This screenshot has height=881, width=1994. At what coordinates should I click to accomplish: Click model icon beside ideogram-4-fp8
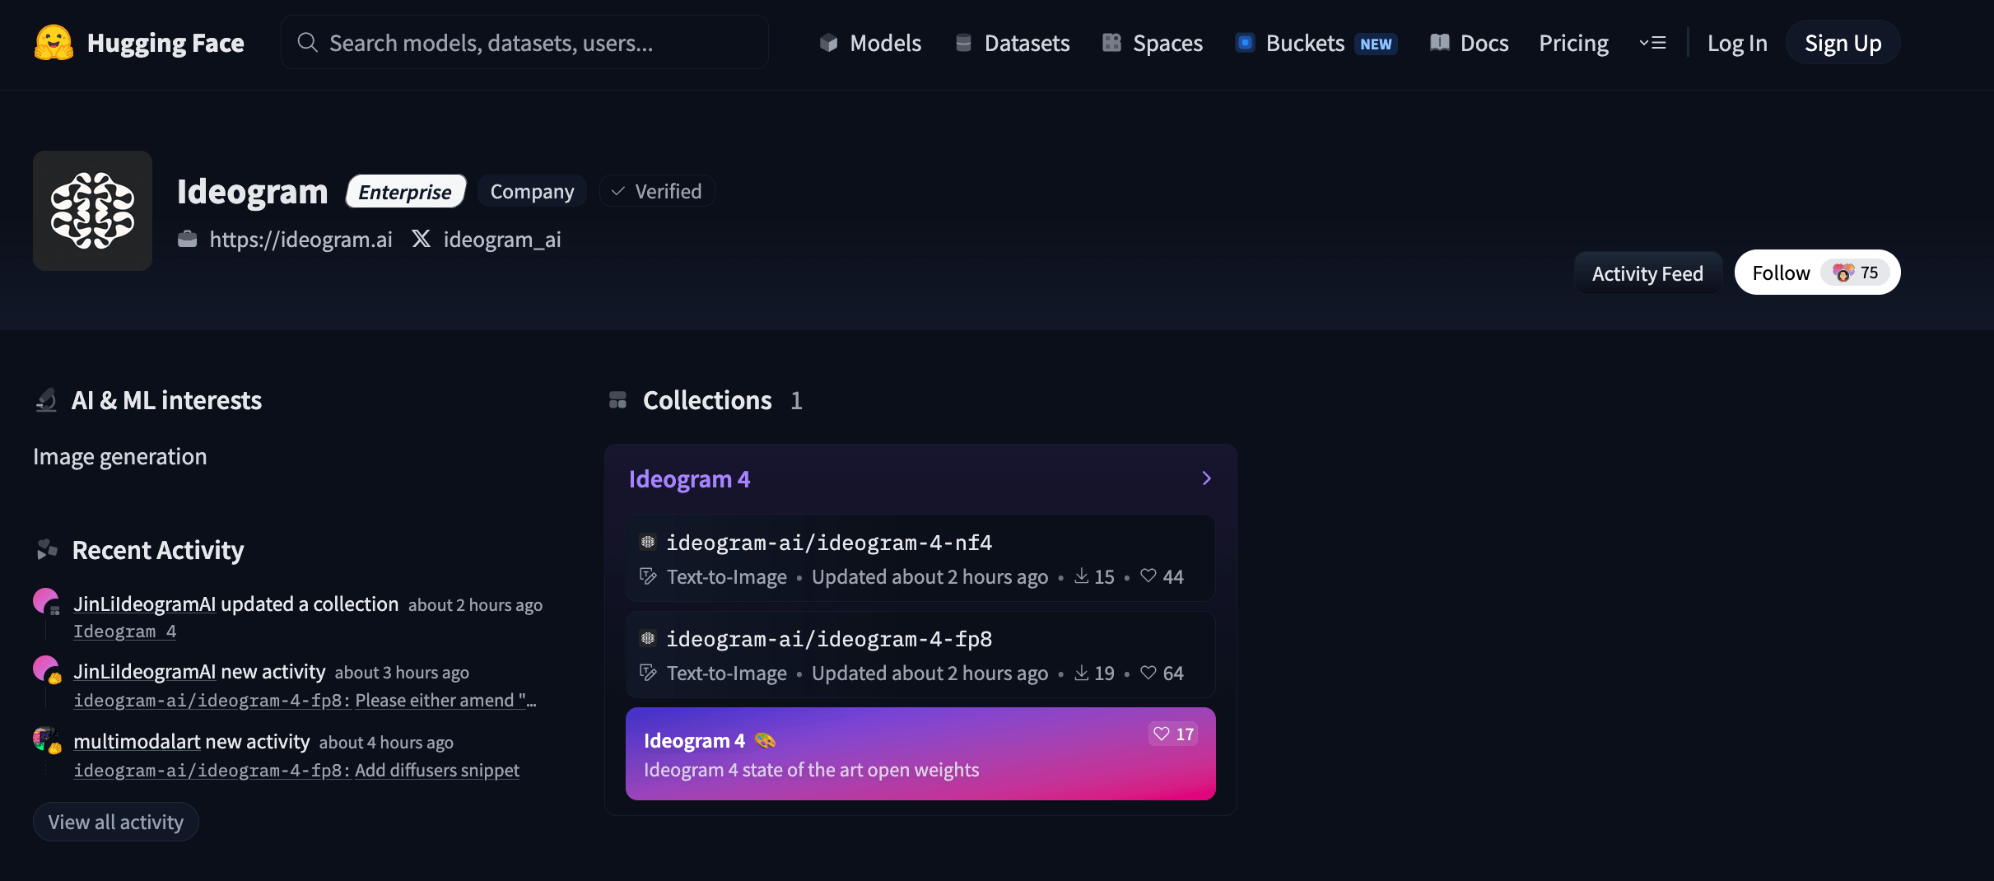pyautogui.click(x=648, y=638)
